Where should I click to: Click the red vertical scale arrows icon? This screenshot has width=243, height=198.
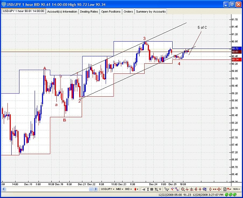pyautogui.click(x=210, y=189)
